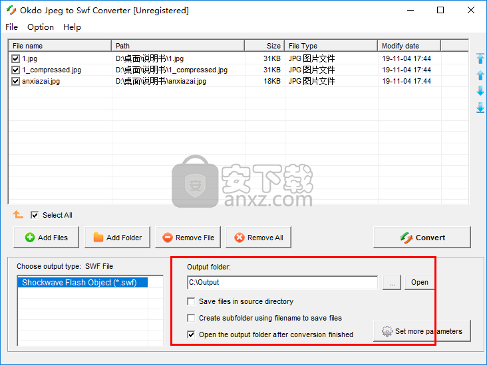Open the Help menu
487x365 pixels.
pos(72,27)
